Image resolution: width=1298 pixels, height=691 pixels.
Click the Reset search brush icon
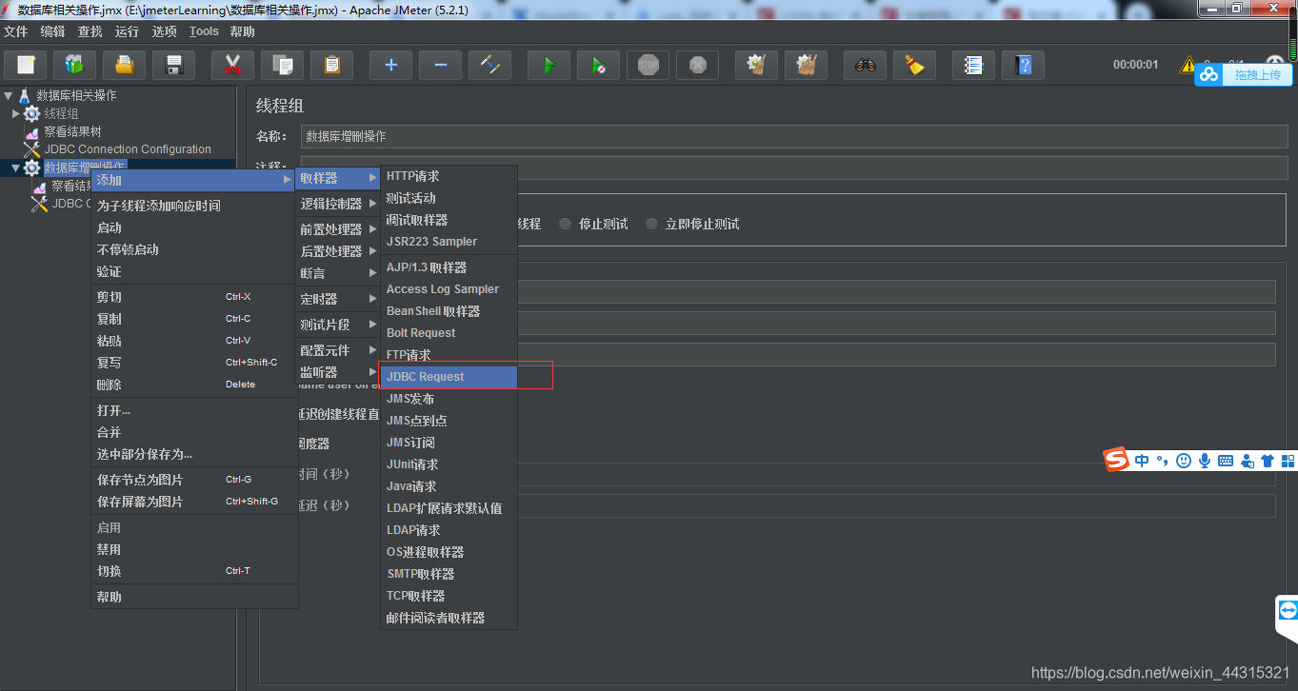point(914,65)
